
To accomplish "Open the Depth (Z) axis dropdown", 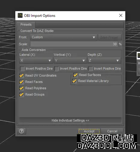I will point(104,60).
